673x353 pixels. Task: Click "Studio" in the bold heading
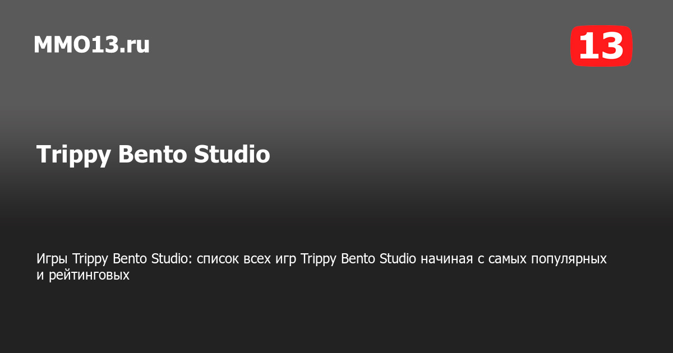tap(232, 155)
